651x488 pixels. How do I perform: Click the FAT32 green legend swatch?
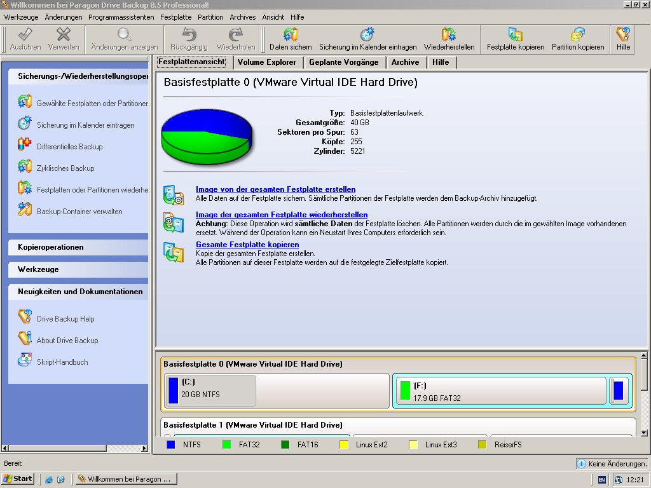pos(227,444)
